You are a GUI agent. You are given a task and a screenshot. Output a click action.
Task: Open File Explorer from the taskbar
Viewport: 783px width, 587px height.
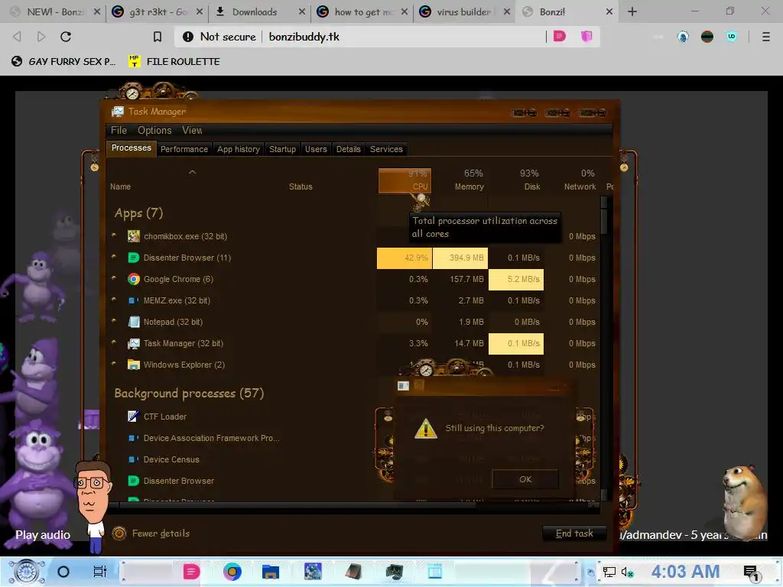[x=270, y=572]
